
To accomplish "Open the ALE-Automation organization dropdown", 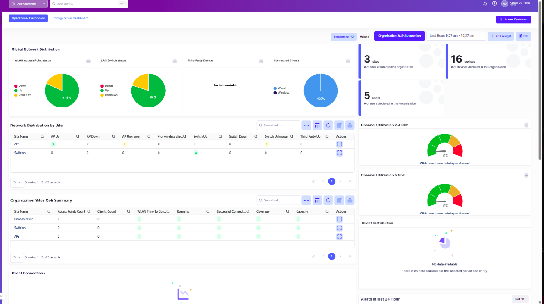I will pos(28,3).
